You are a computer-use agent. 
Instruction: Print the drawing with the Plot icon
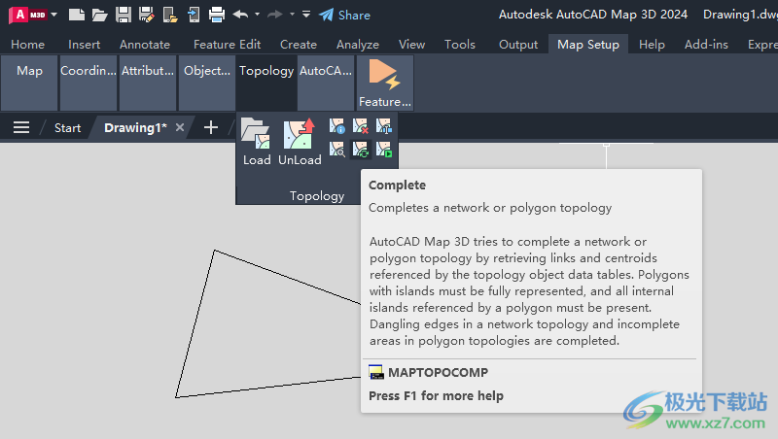(217, 15)
